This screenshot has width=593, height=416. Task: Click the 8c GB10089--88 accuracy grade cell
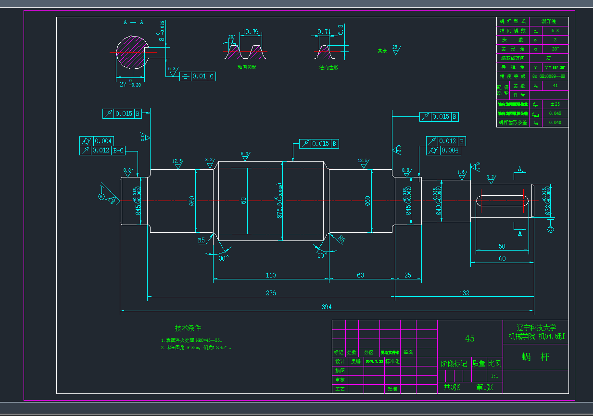[x=548, y=76]
